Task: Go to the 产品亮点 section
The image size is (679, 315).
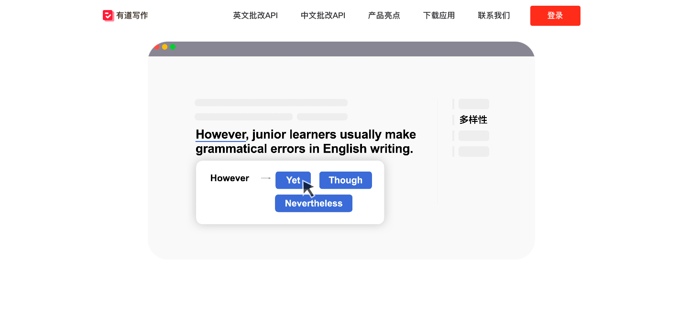Action: 384,16
